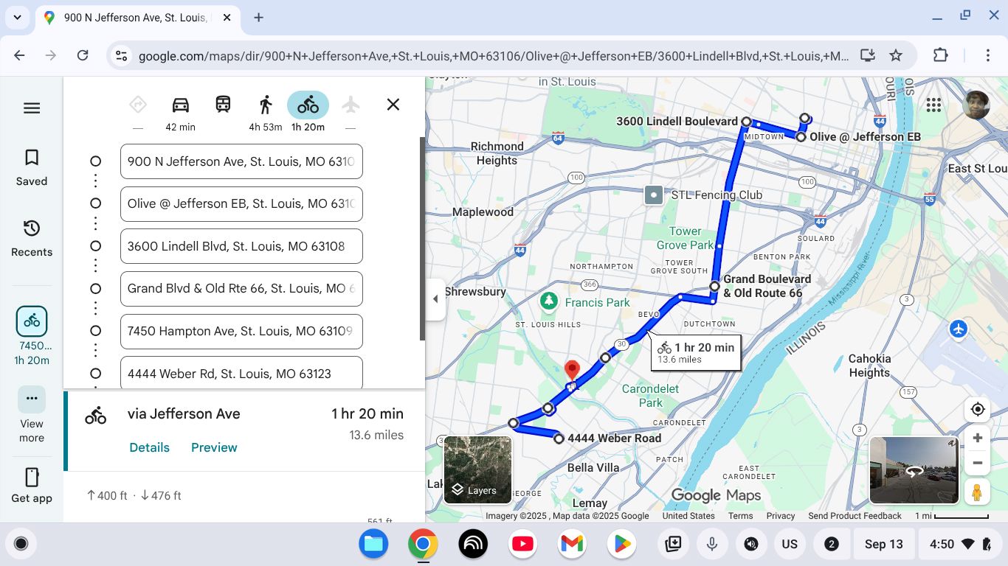Select the driving travel mode icon

click(180, 105)
